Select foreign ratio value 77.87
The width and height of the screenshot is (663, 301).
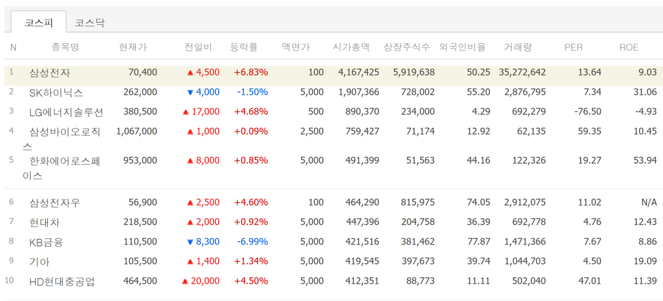[x=478, y=242]
